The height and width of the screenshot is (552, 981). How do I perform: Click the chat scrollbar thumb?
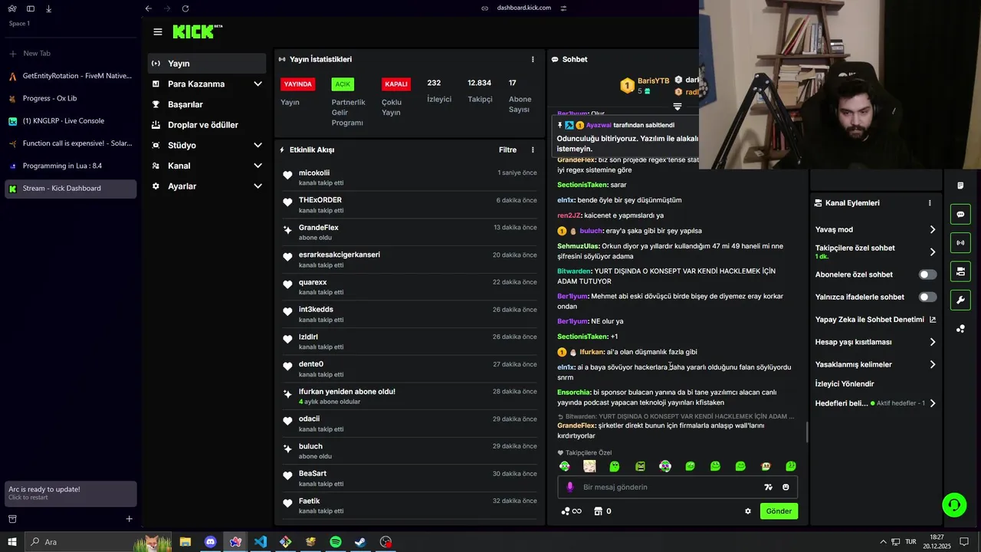(x=806, y=432)
